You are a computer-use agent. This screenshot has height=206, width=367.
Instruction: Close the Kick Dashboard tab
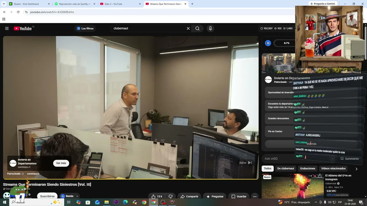[49, 4]
